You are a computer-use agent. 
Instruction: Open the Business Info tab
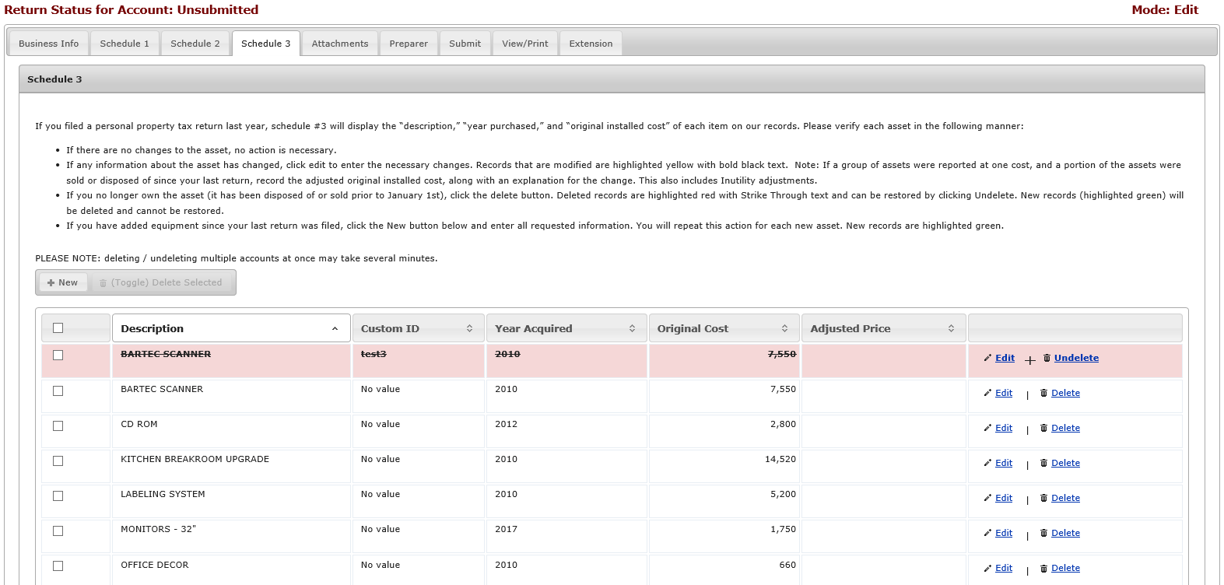[48, 44]
